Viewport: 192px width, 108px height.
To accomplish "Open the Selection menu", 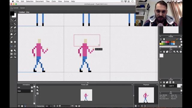I will click(30, 1).
